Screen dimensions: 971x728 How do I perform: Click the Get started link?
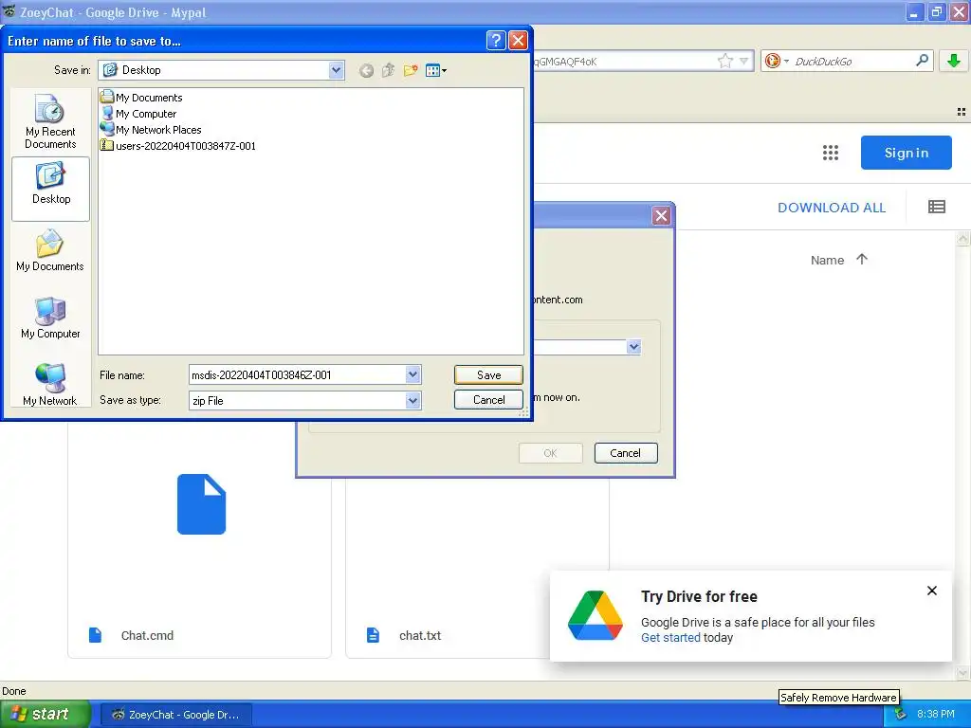coord(670,637)
